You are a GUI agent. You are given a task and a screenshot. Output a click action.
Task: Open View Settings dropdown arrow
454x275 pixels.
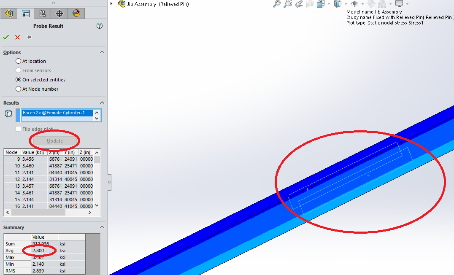408,4
